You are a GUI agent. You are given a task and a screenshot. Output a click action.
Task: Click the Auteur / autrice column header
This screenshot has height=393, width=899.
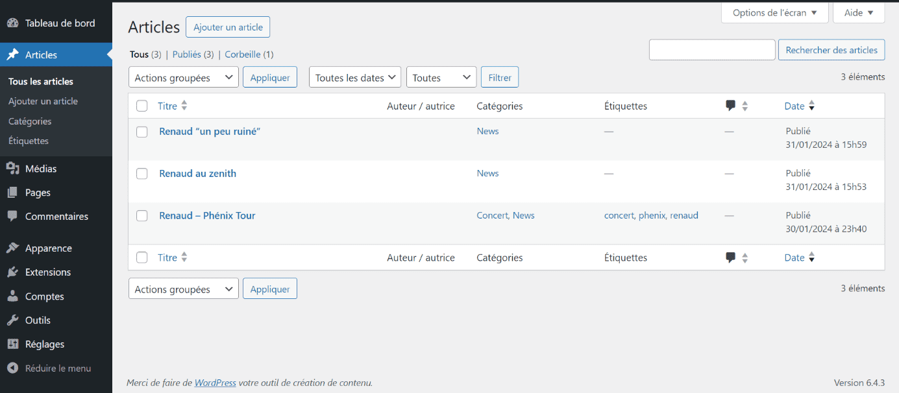point(421,106)
